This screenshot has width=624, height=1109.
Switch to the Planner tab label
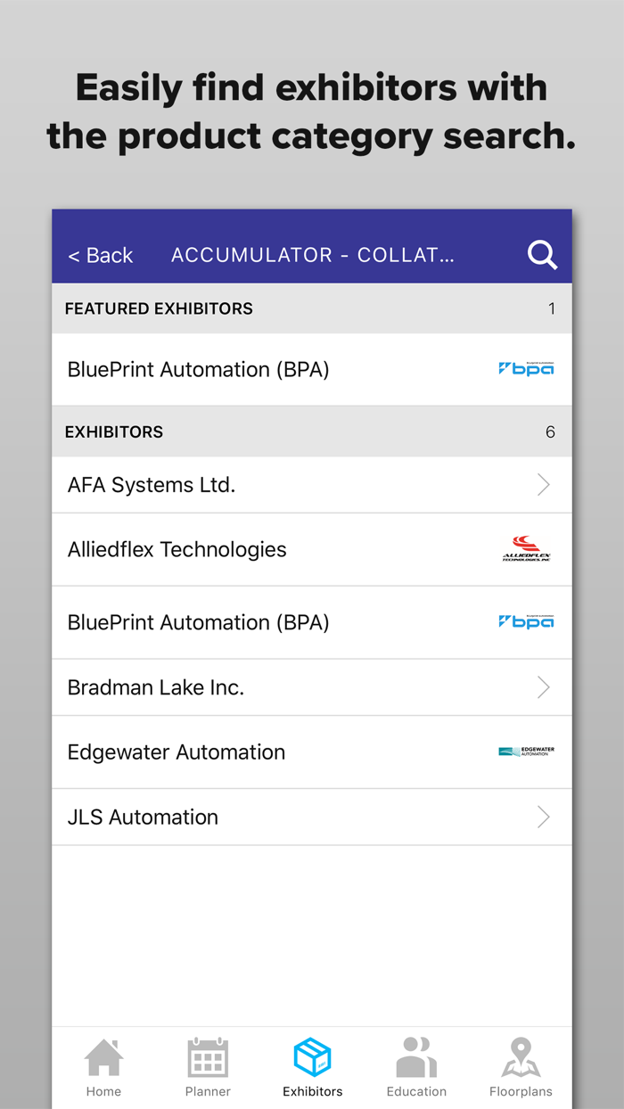[x=208, y=1091]
